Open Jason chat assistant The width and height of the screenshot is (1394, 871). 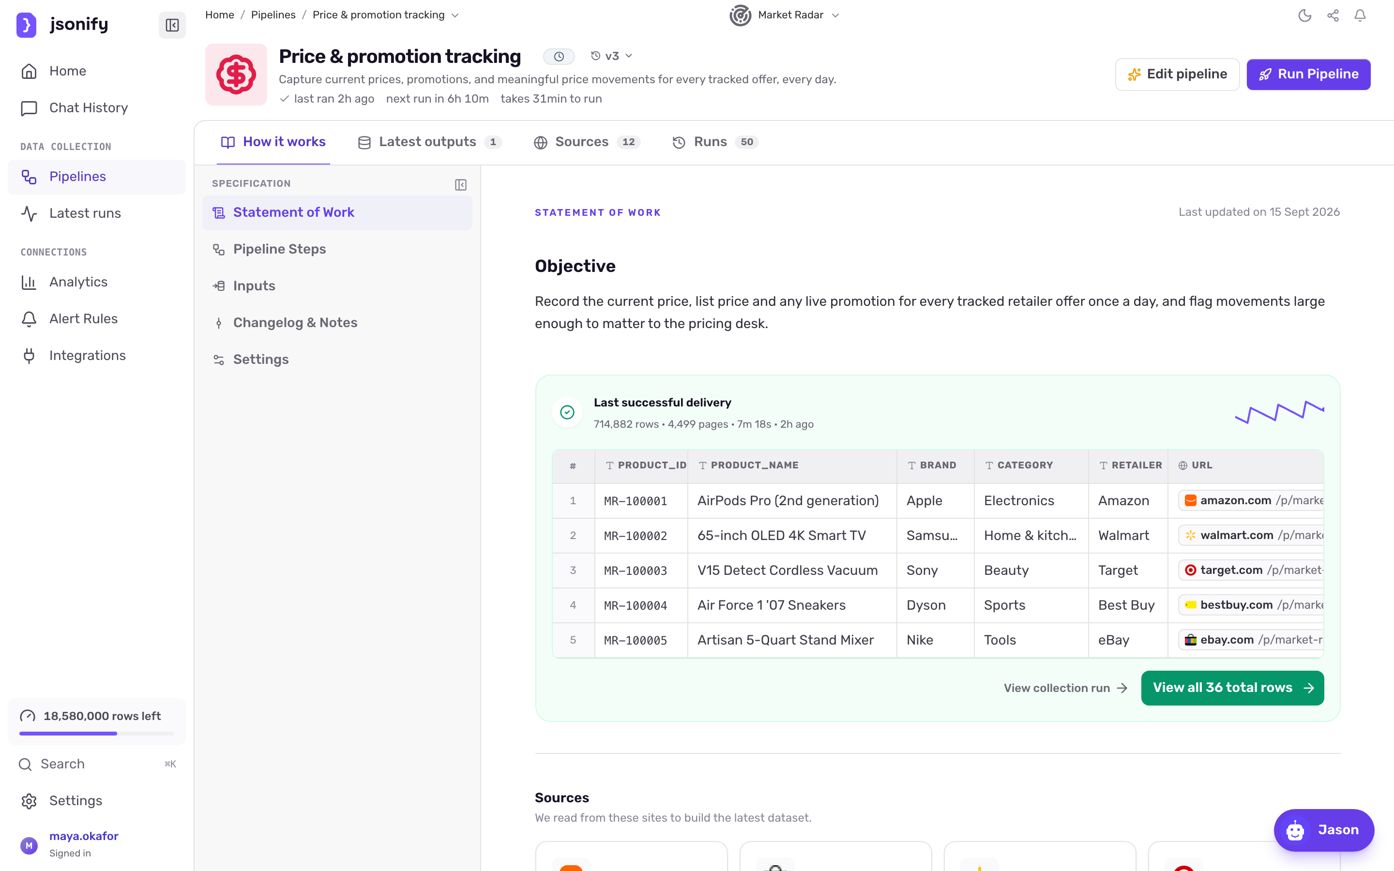coord(1324,830)
